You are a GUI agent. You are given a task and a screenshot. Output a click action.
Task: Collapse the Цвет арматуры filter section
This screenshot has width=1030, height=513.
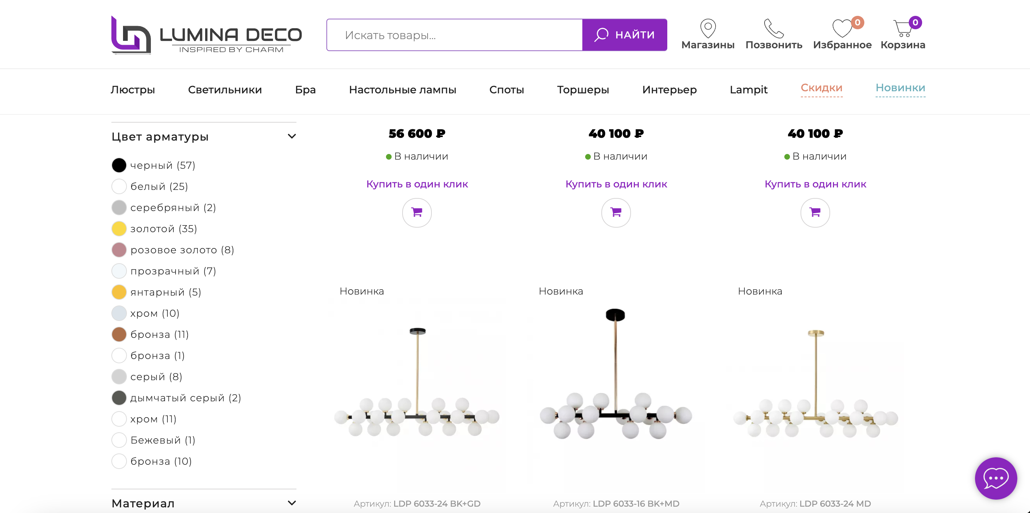click(x=292, y=137)
